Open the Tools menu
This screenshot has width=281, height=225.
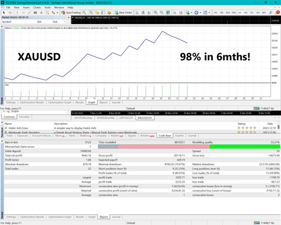pos(47,7)
